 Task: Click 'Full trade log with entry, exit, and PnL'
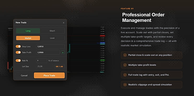click(x=149, y=75)
